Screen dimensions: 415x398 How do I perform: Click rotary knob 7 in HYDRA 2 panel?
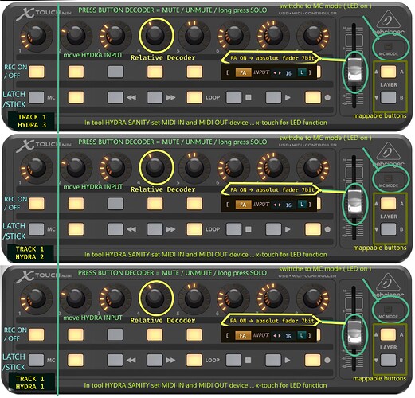coord(273,168)
